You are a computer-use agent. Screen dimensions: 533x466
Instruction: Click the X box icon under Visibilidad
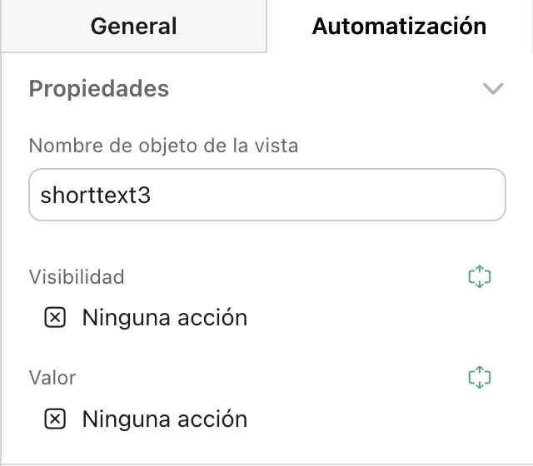(x=55, y=317)
